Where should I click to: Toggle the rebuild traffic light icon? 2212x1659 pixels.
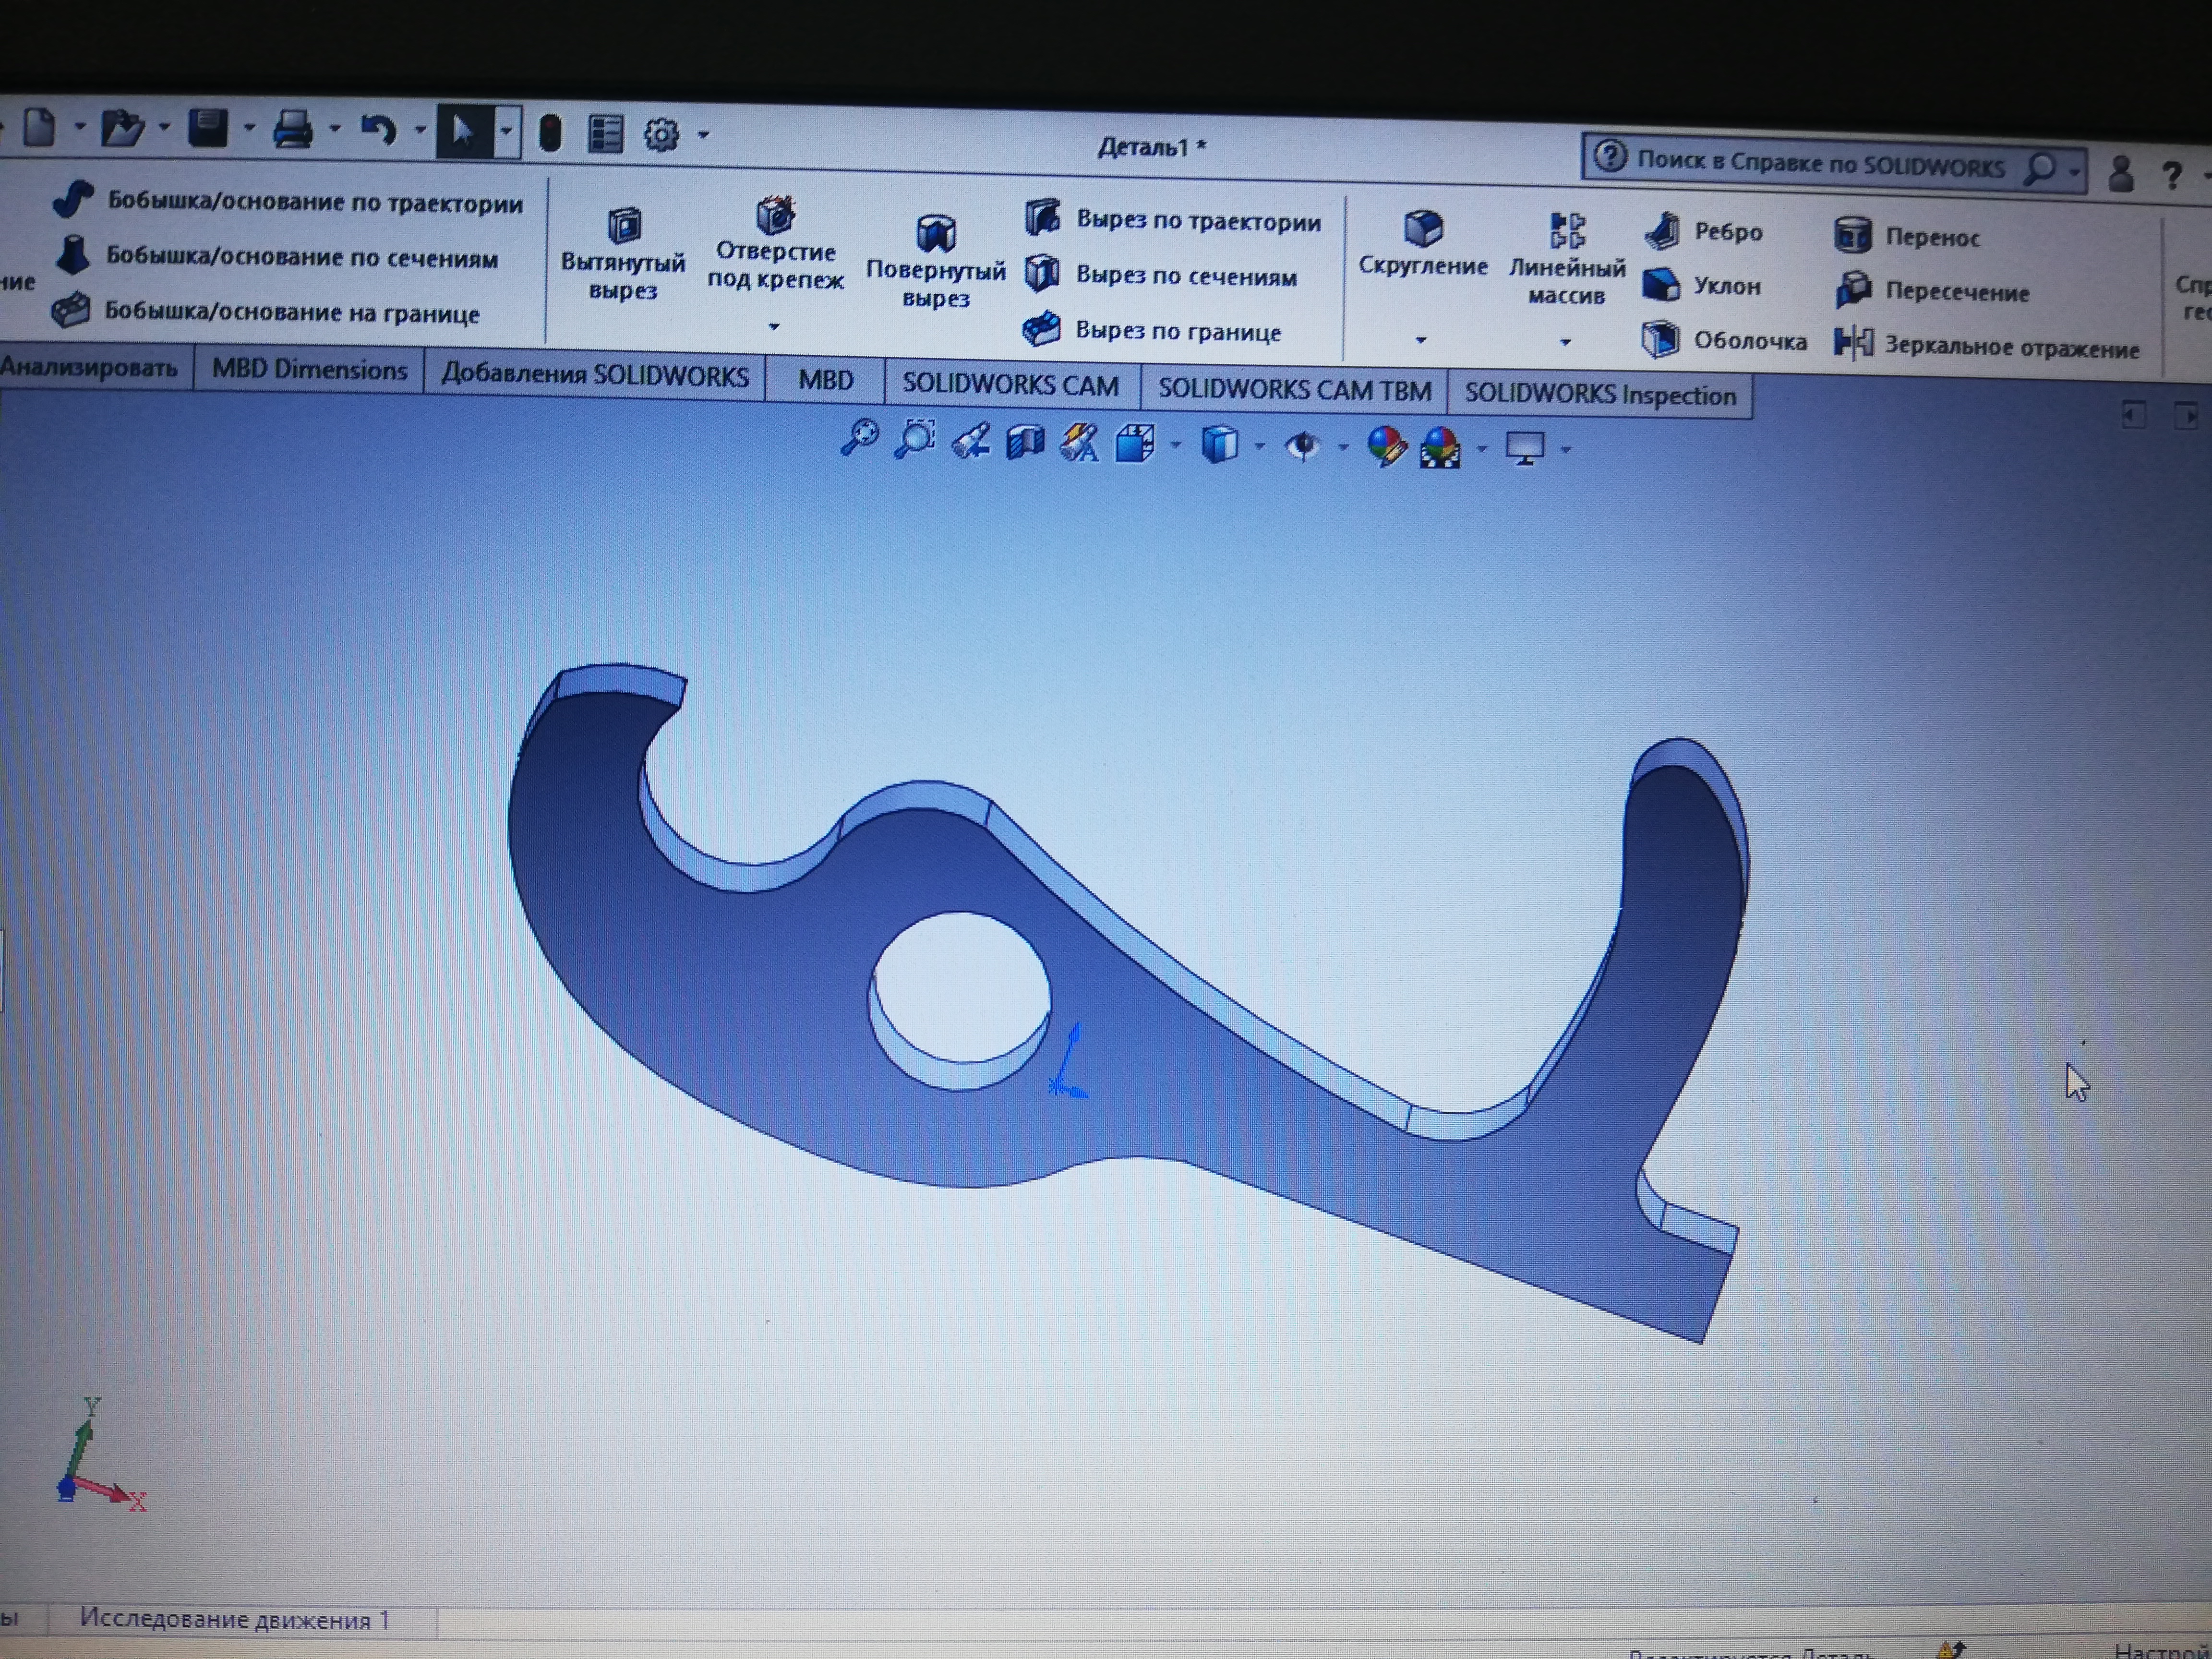click(x=549, y=133)
